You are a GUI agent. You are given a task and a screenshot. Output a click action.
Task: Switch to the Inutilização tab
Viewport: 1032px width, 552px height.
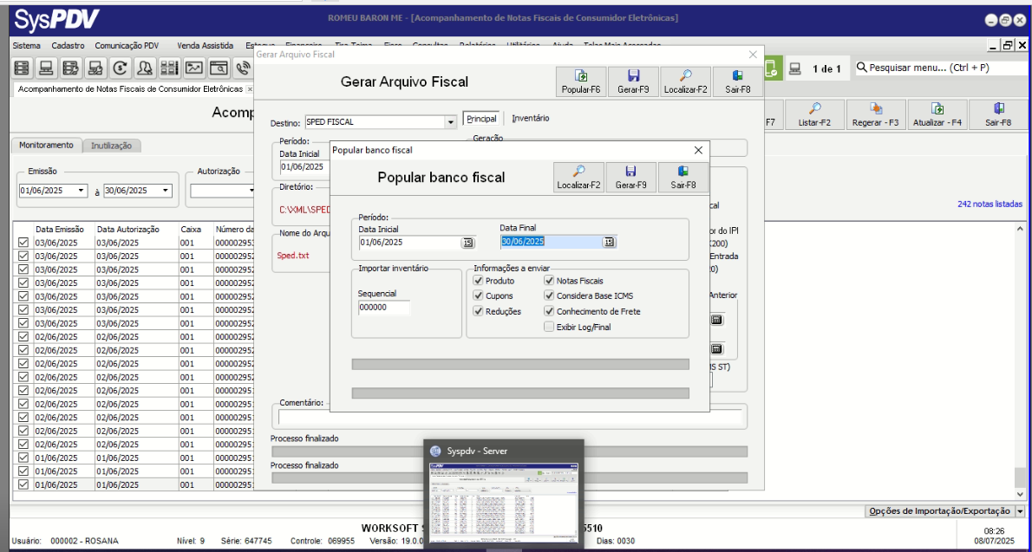pos(112,146)
